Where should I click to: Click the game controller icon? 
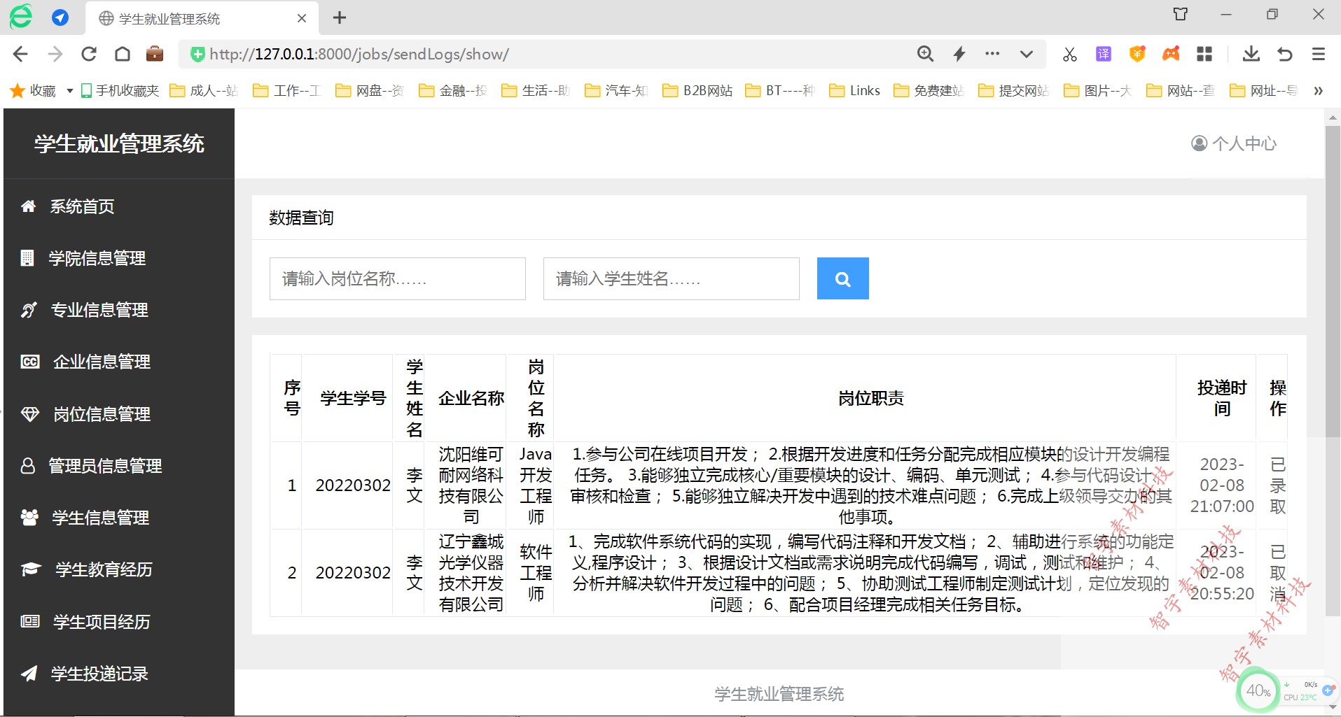pyautogui.click(x=1171, y=54)
